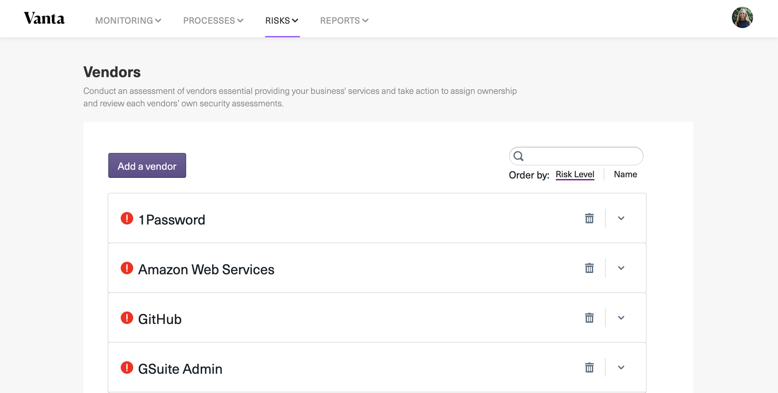Click the Vanta logo
778x393 pixels.
point(44,18)
